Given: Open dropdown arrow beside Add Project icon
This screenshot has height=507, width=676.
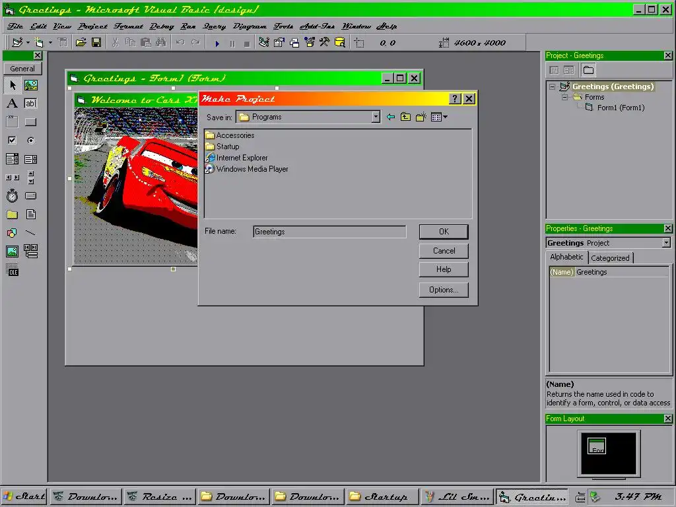Looking at the screenshot, I should click(28, 43).
